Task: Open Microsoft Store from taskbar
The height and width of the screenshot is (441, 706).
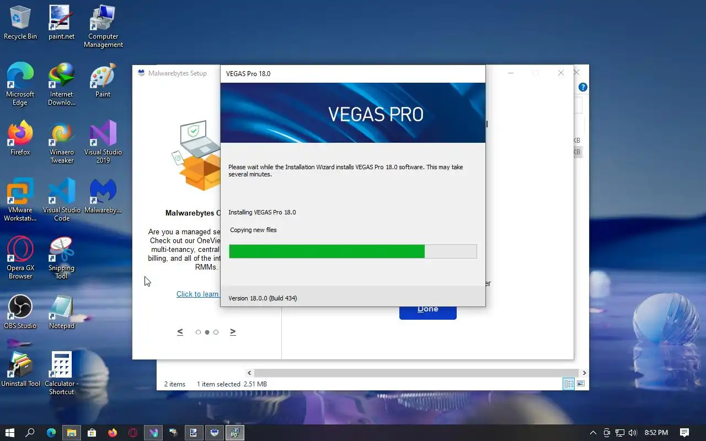Action: pyautogui.click(x=92, y=433)
